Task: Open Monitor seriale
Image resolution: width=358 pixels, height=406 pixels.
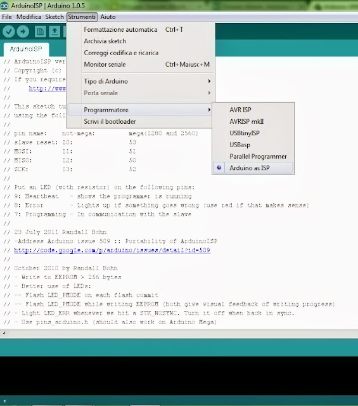Action: 141,65
